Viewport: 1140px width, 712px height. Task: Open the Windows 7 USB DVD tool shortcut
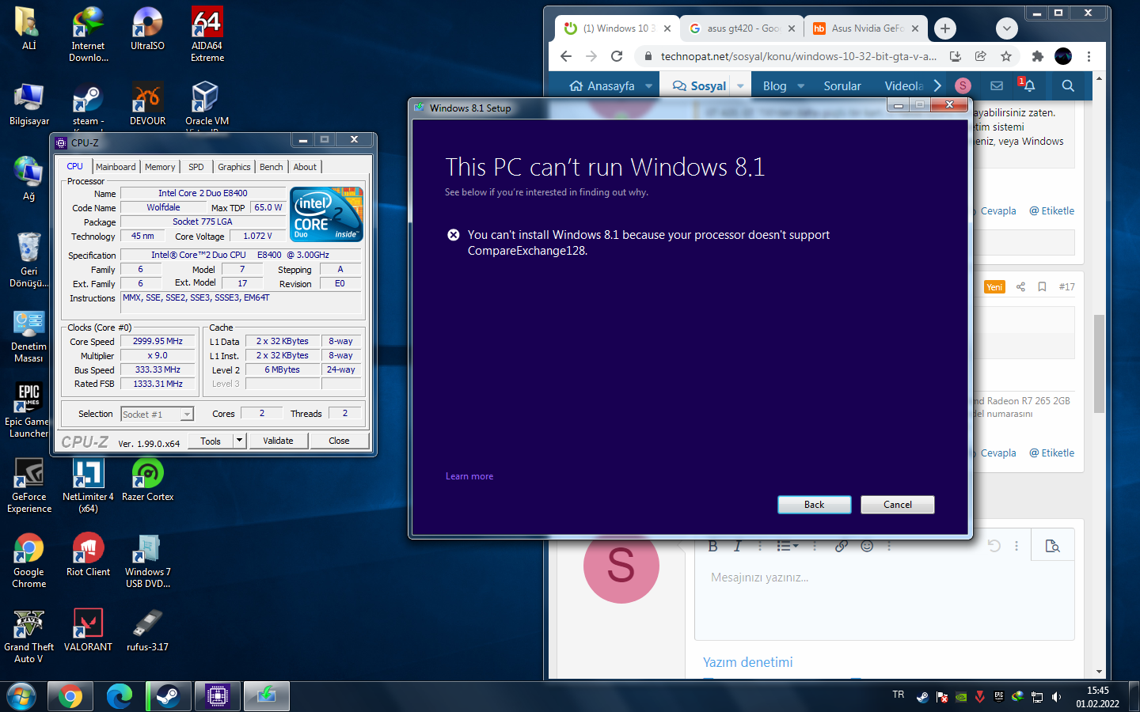[x=148, y=561]
